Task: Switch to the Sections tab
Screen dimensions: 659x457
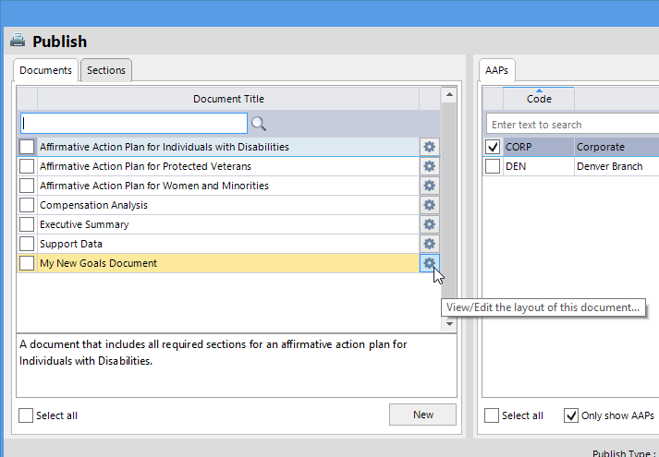Action: tap(106, 70)
